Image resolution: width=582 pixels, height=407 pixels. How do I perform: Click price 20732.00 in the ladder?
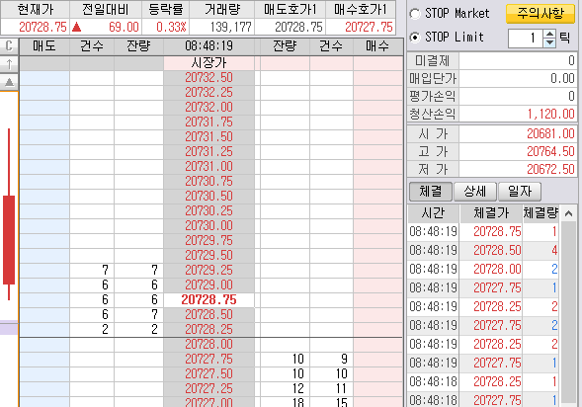click(208, 108)
